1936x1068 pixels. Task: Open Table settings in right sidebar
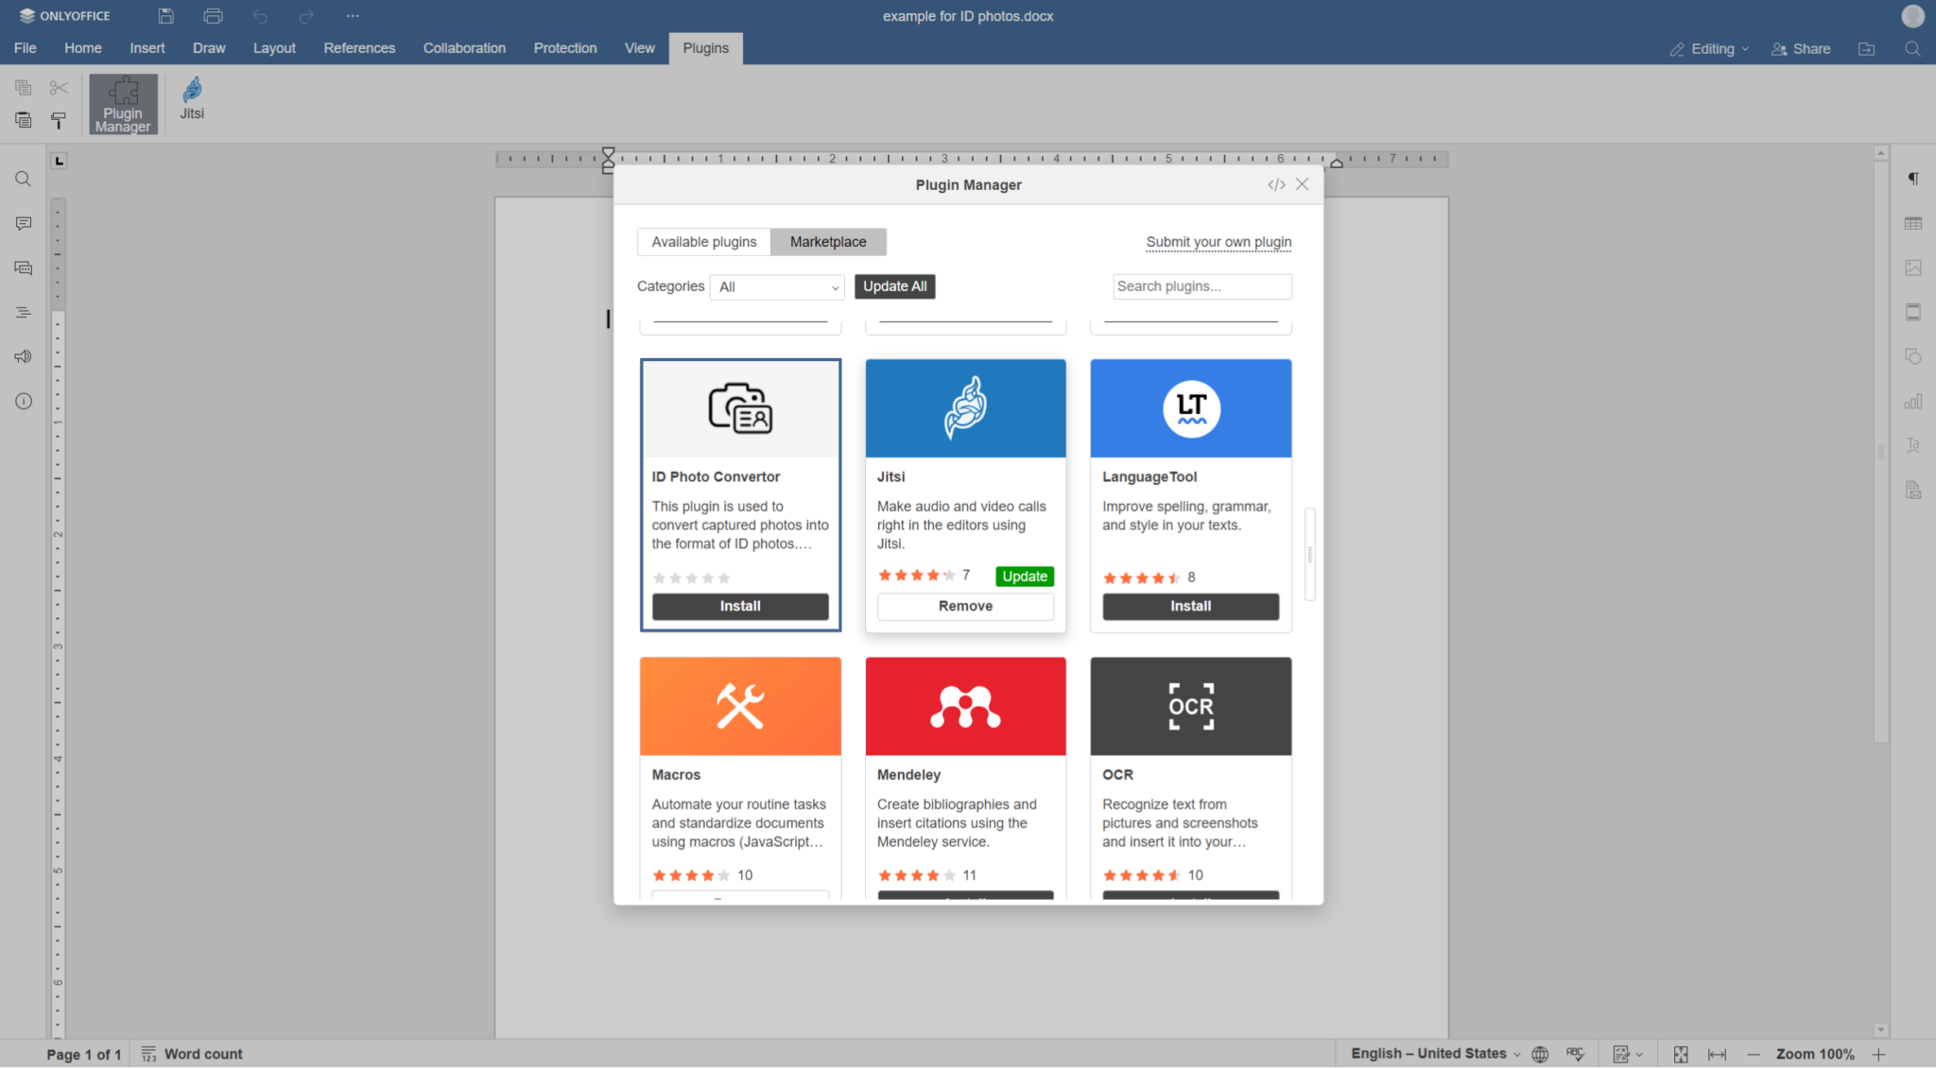click(1913, 223)
